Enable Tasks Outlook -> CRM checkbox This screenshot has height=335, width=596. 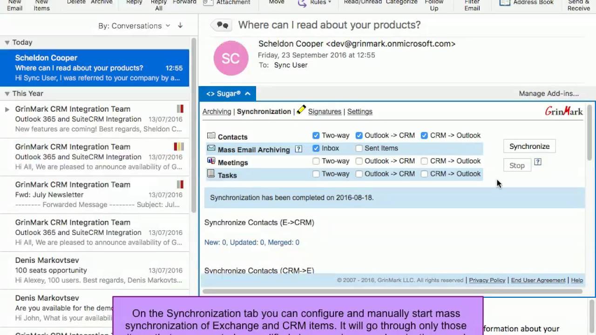click(x=359, y=174)
